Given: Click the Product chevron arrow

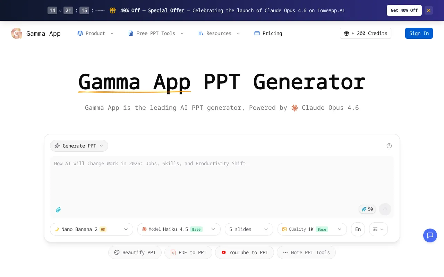Looking at the screenshot, I should (x=112, y=33).
